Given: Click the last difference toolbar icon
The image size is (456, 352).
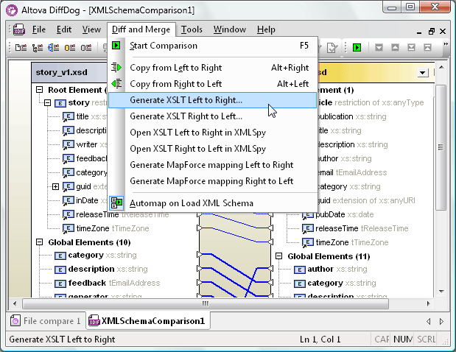Looking at the screenshot, I should (x=411, y=47).
